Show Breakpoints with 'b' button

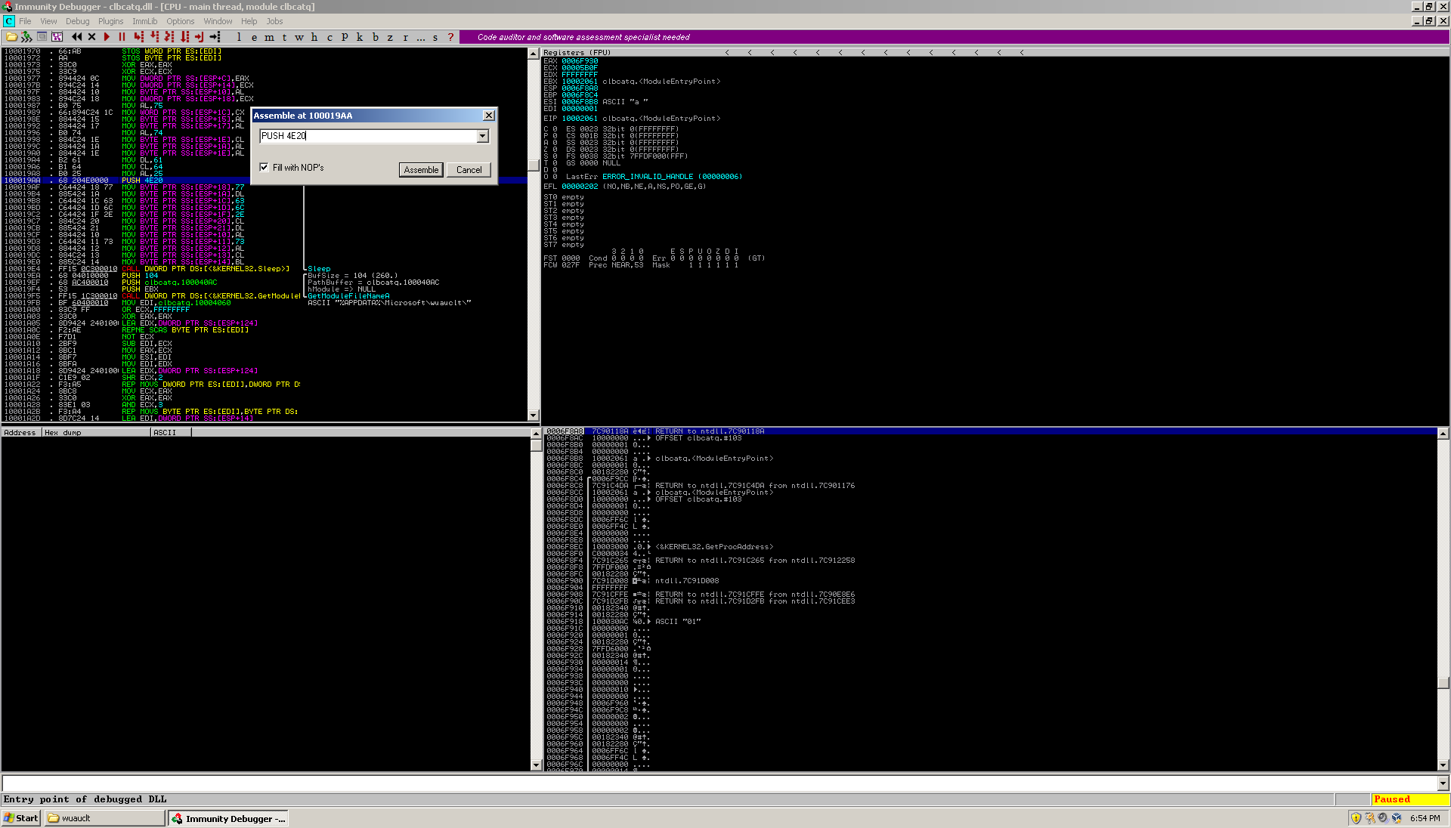(375, 37)
